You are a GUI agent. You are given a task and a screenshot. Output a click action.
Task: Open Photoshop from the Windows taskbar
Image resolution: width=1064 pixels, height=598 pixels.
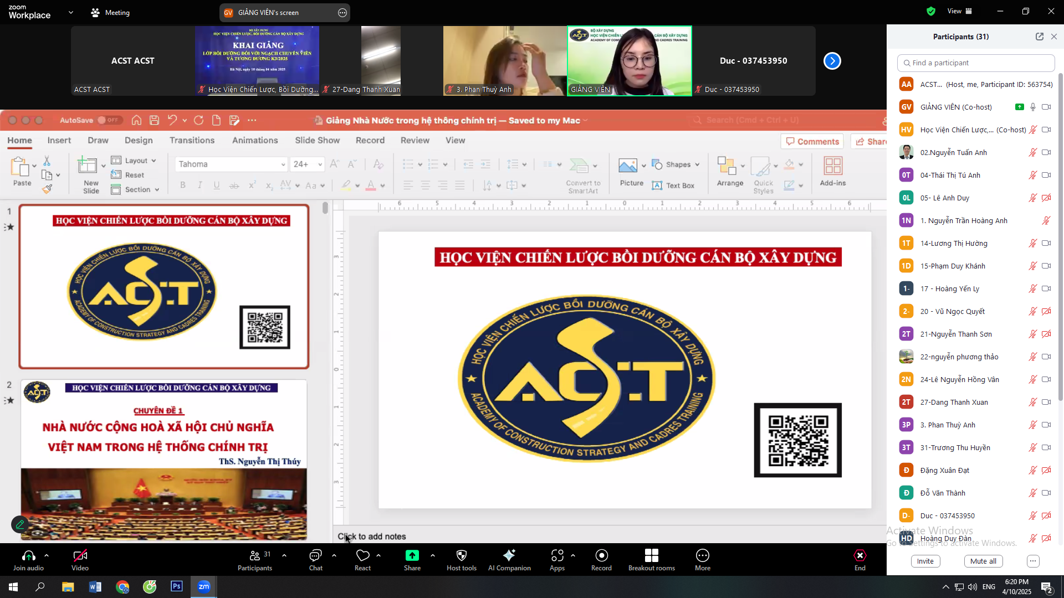click(176, 586)
